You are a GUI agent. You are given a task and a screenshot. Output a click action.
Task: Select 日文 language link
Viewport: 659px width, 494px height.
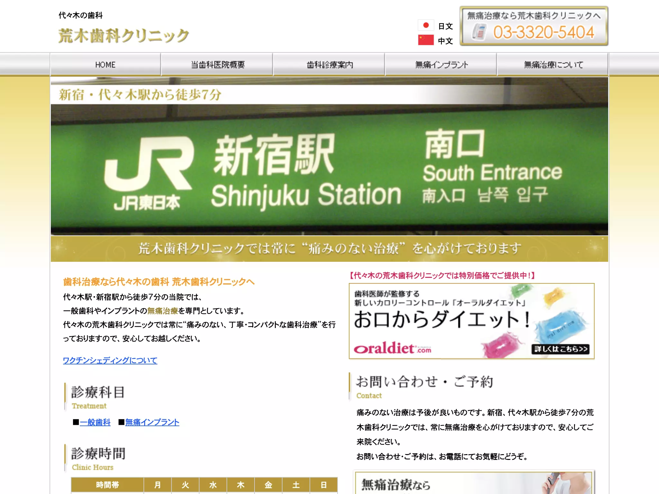pos(445,26)
